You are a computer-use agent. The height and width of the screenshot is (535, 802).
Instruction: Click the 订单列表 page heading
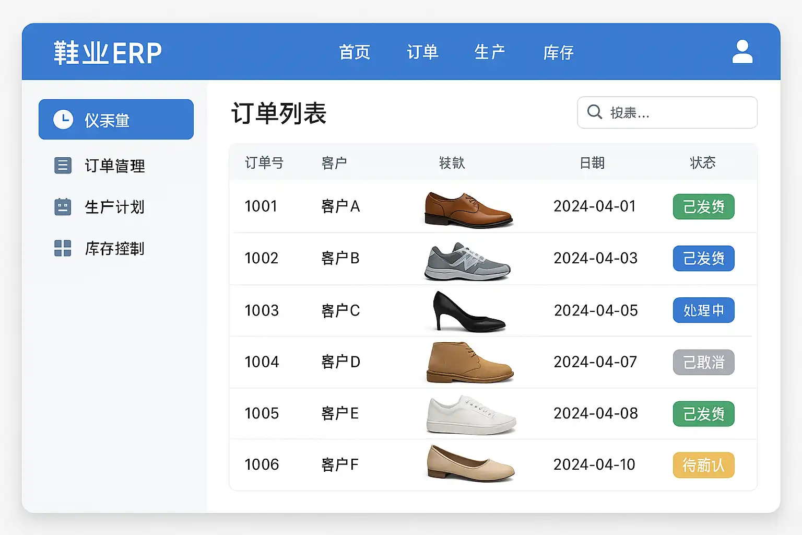(279, 113)
